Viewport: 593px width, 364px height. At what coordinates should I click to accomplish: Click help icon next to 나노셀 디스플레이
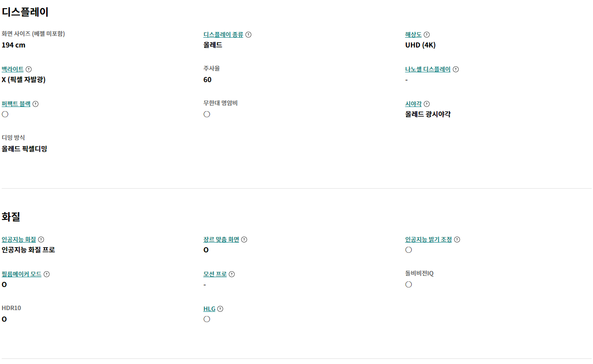click(456, 69)
